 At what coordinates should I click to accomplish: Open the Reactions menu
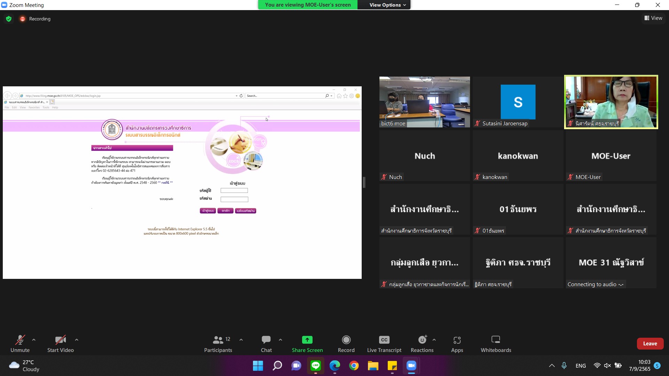click(422, 344)
